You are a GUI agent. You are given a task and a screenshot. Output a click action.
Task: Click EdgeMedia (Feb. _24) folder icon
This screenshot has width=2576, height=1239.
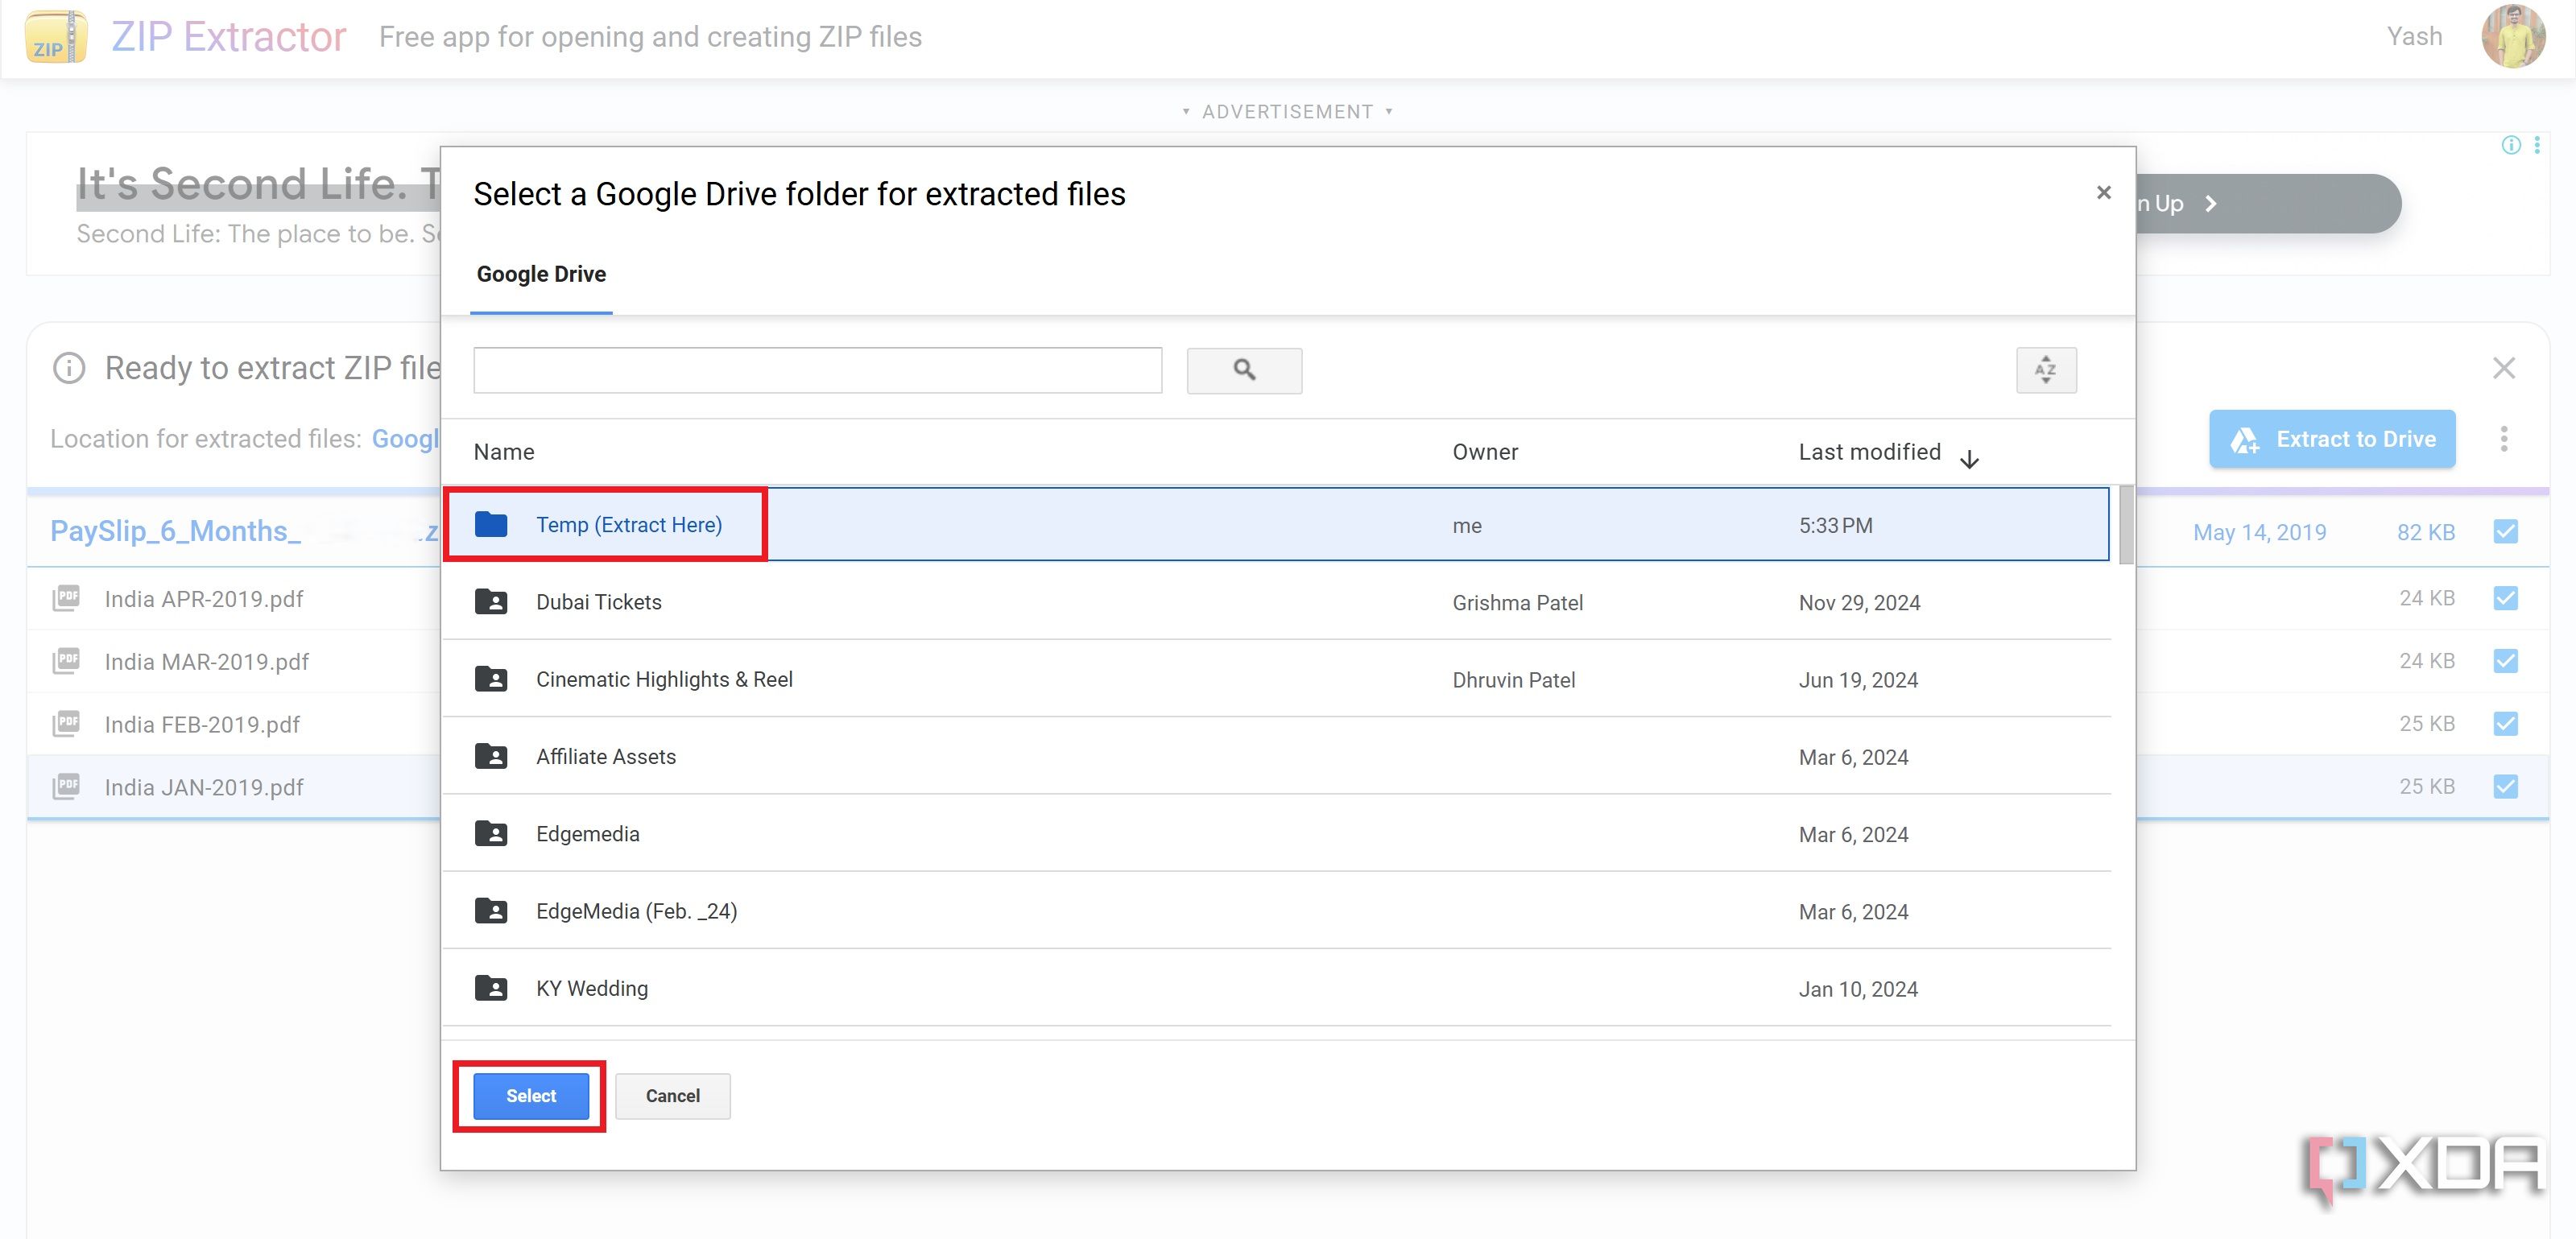pyautogui.click(x=490, y=911)
